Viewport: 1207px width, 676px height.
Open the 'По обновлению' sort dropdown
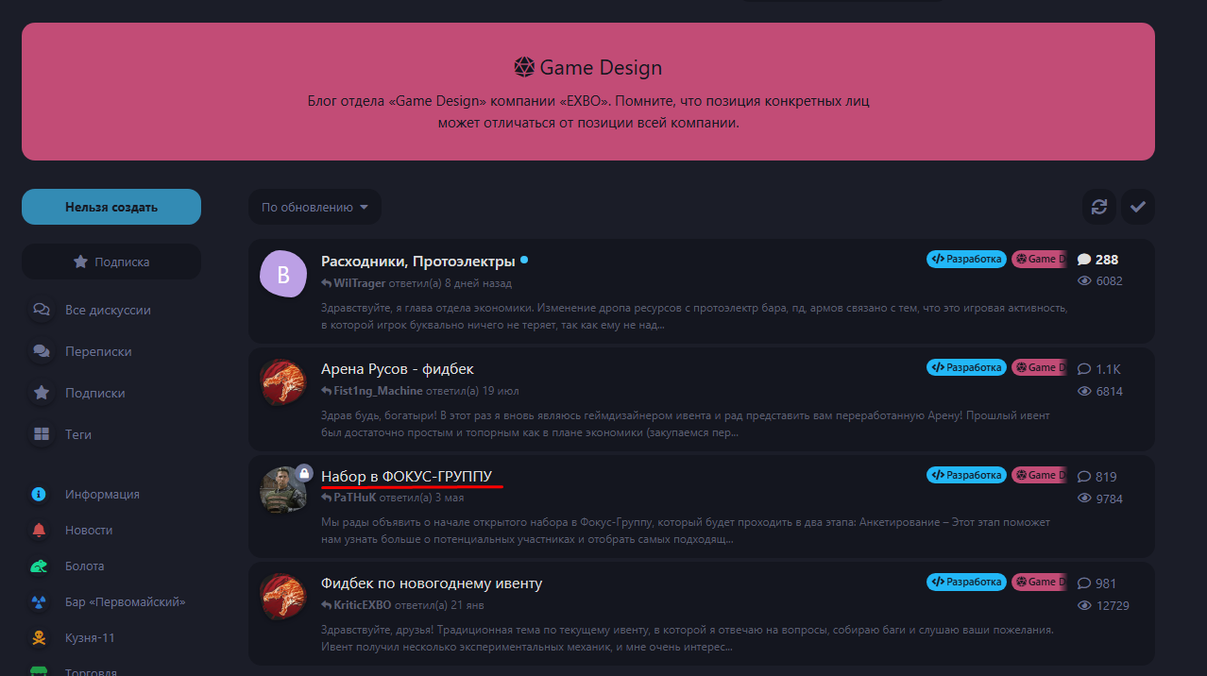click(x=315, y=207)
